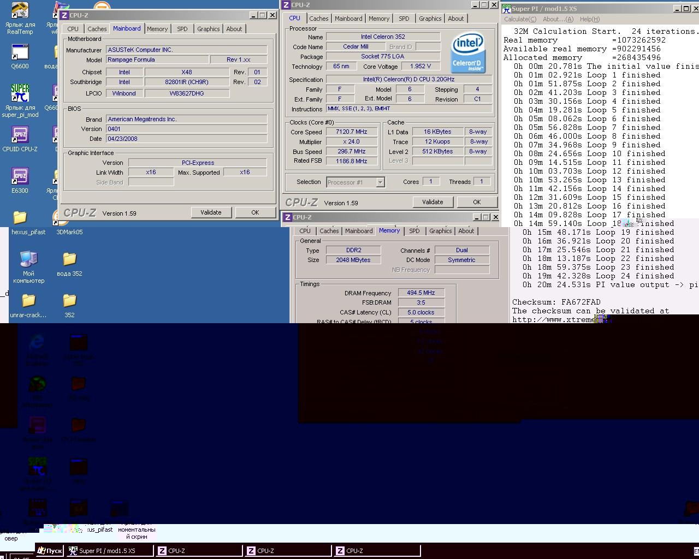
Task: Open the RealTemp shortcut desktop icon
Action: pos(20,17)
